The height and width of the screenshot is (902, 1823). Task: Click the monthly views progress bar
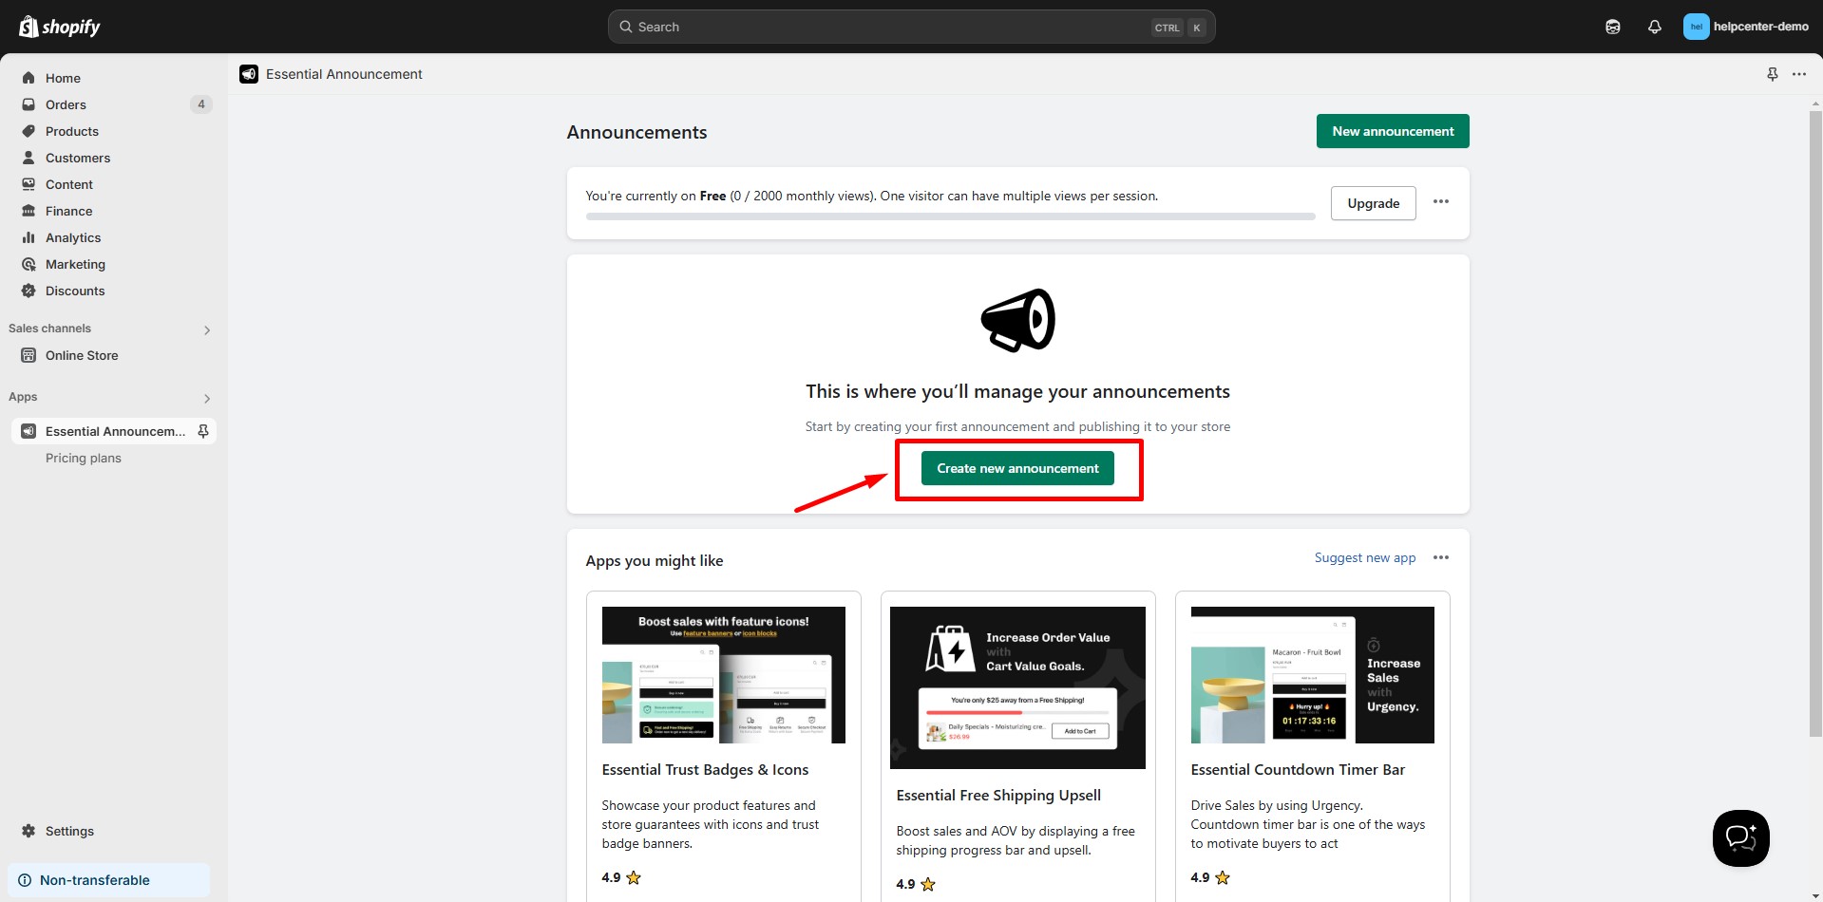click(x=950, y=216)
